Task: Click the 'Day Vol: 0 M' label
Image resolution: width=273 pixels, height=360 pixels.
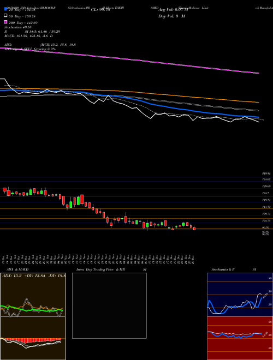Action: click(171, 16)
